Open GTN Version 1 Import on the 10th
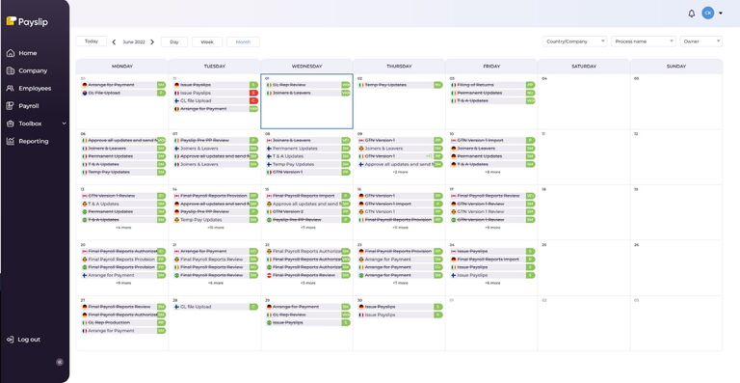The height and width of the screenshot is (383, 740). point(492,141)
